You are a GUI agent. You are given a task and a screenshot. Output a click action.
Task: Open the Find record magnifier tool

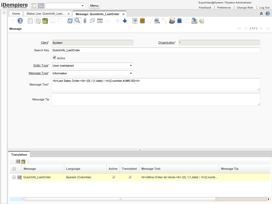click(x=78, y=21)
